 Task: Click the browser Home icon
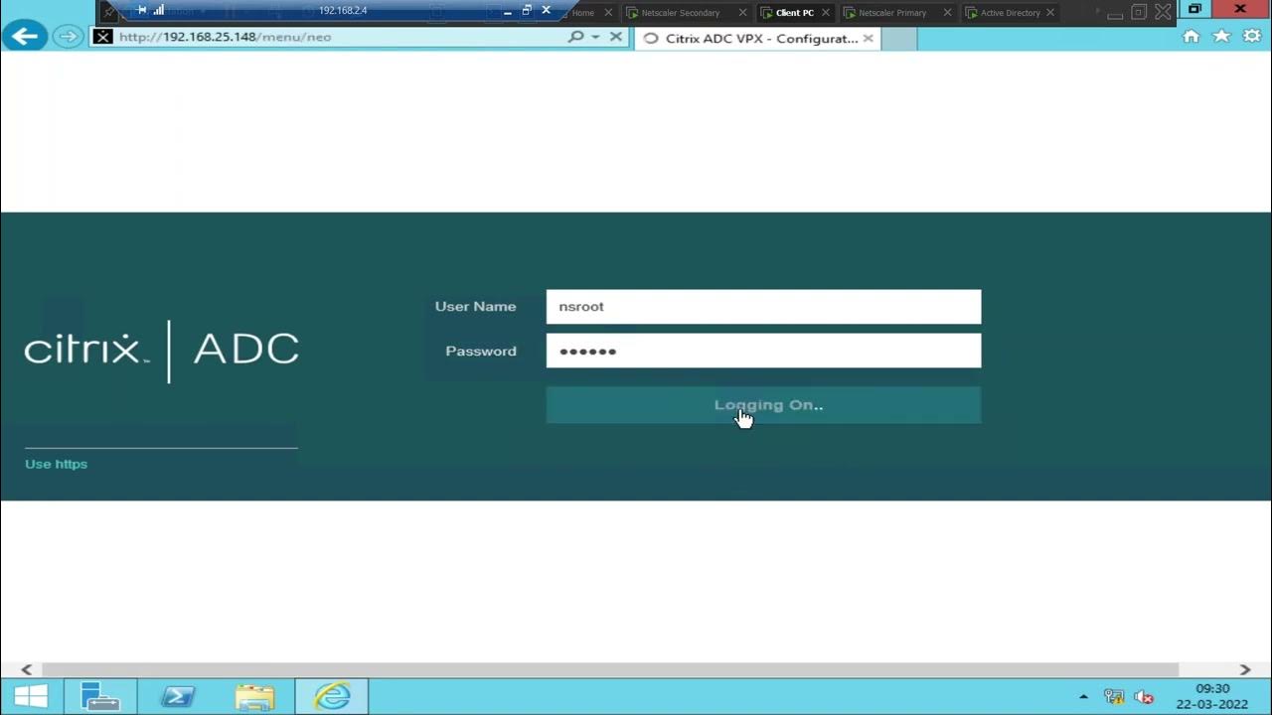point(1191,37)
